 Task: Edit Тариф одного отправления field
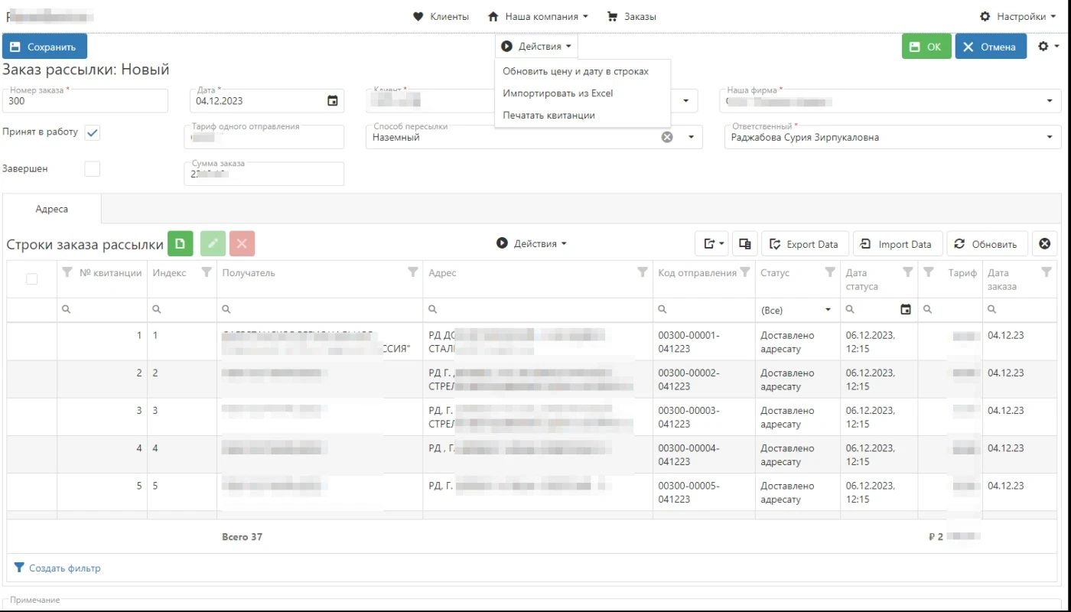[x=264, y=137]
